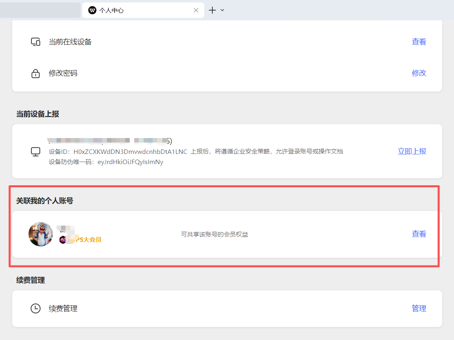Click the clock icon beside 续费管理
454x340 pixels.
click(36, 309)
